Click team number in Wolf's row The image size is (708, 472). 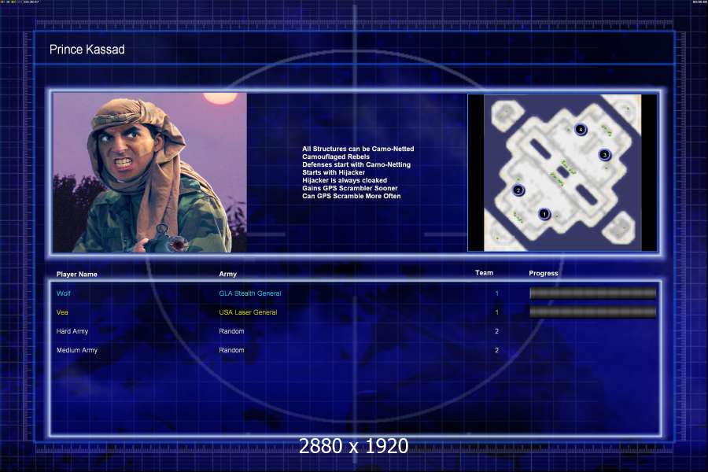click(496, 293)
